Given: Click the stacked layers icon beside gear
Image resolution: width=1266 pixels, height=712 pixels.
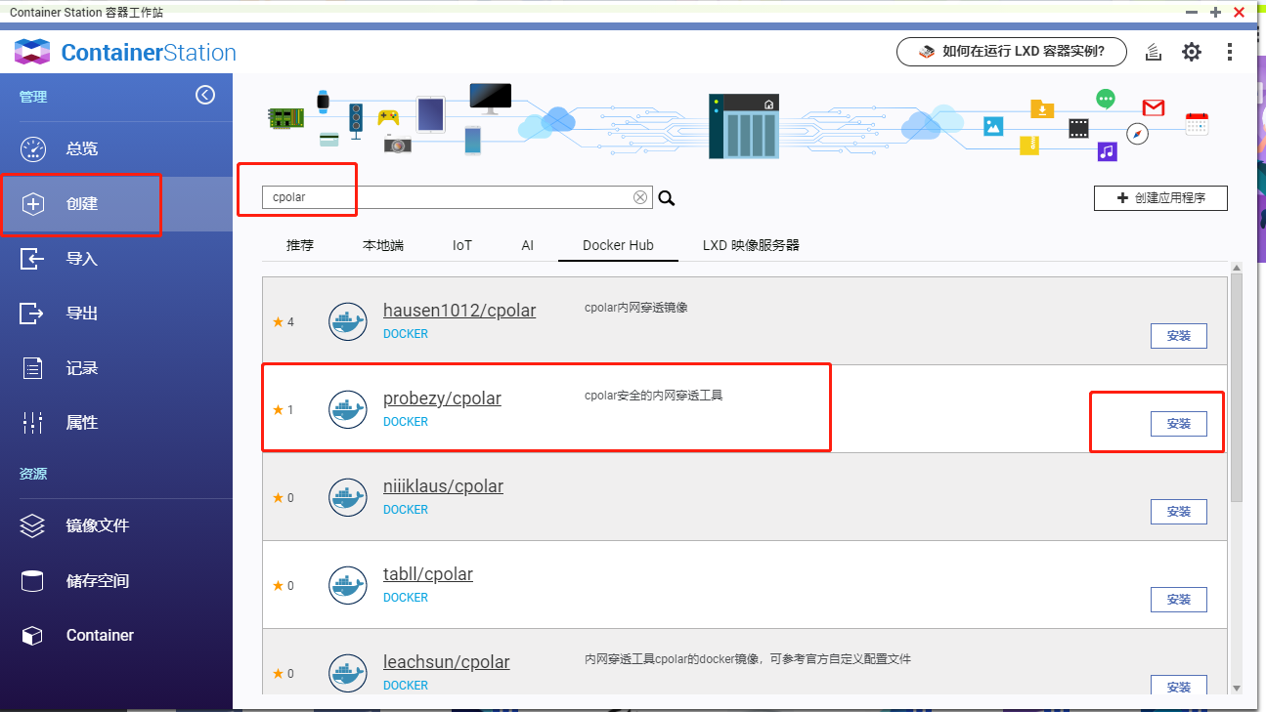Looking at the screenshot, I should [1154, 52].
